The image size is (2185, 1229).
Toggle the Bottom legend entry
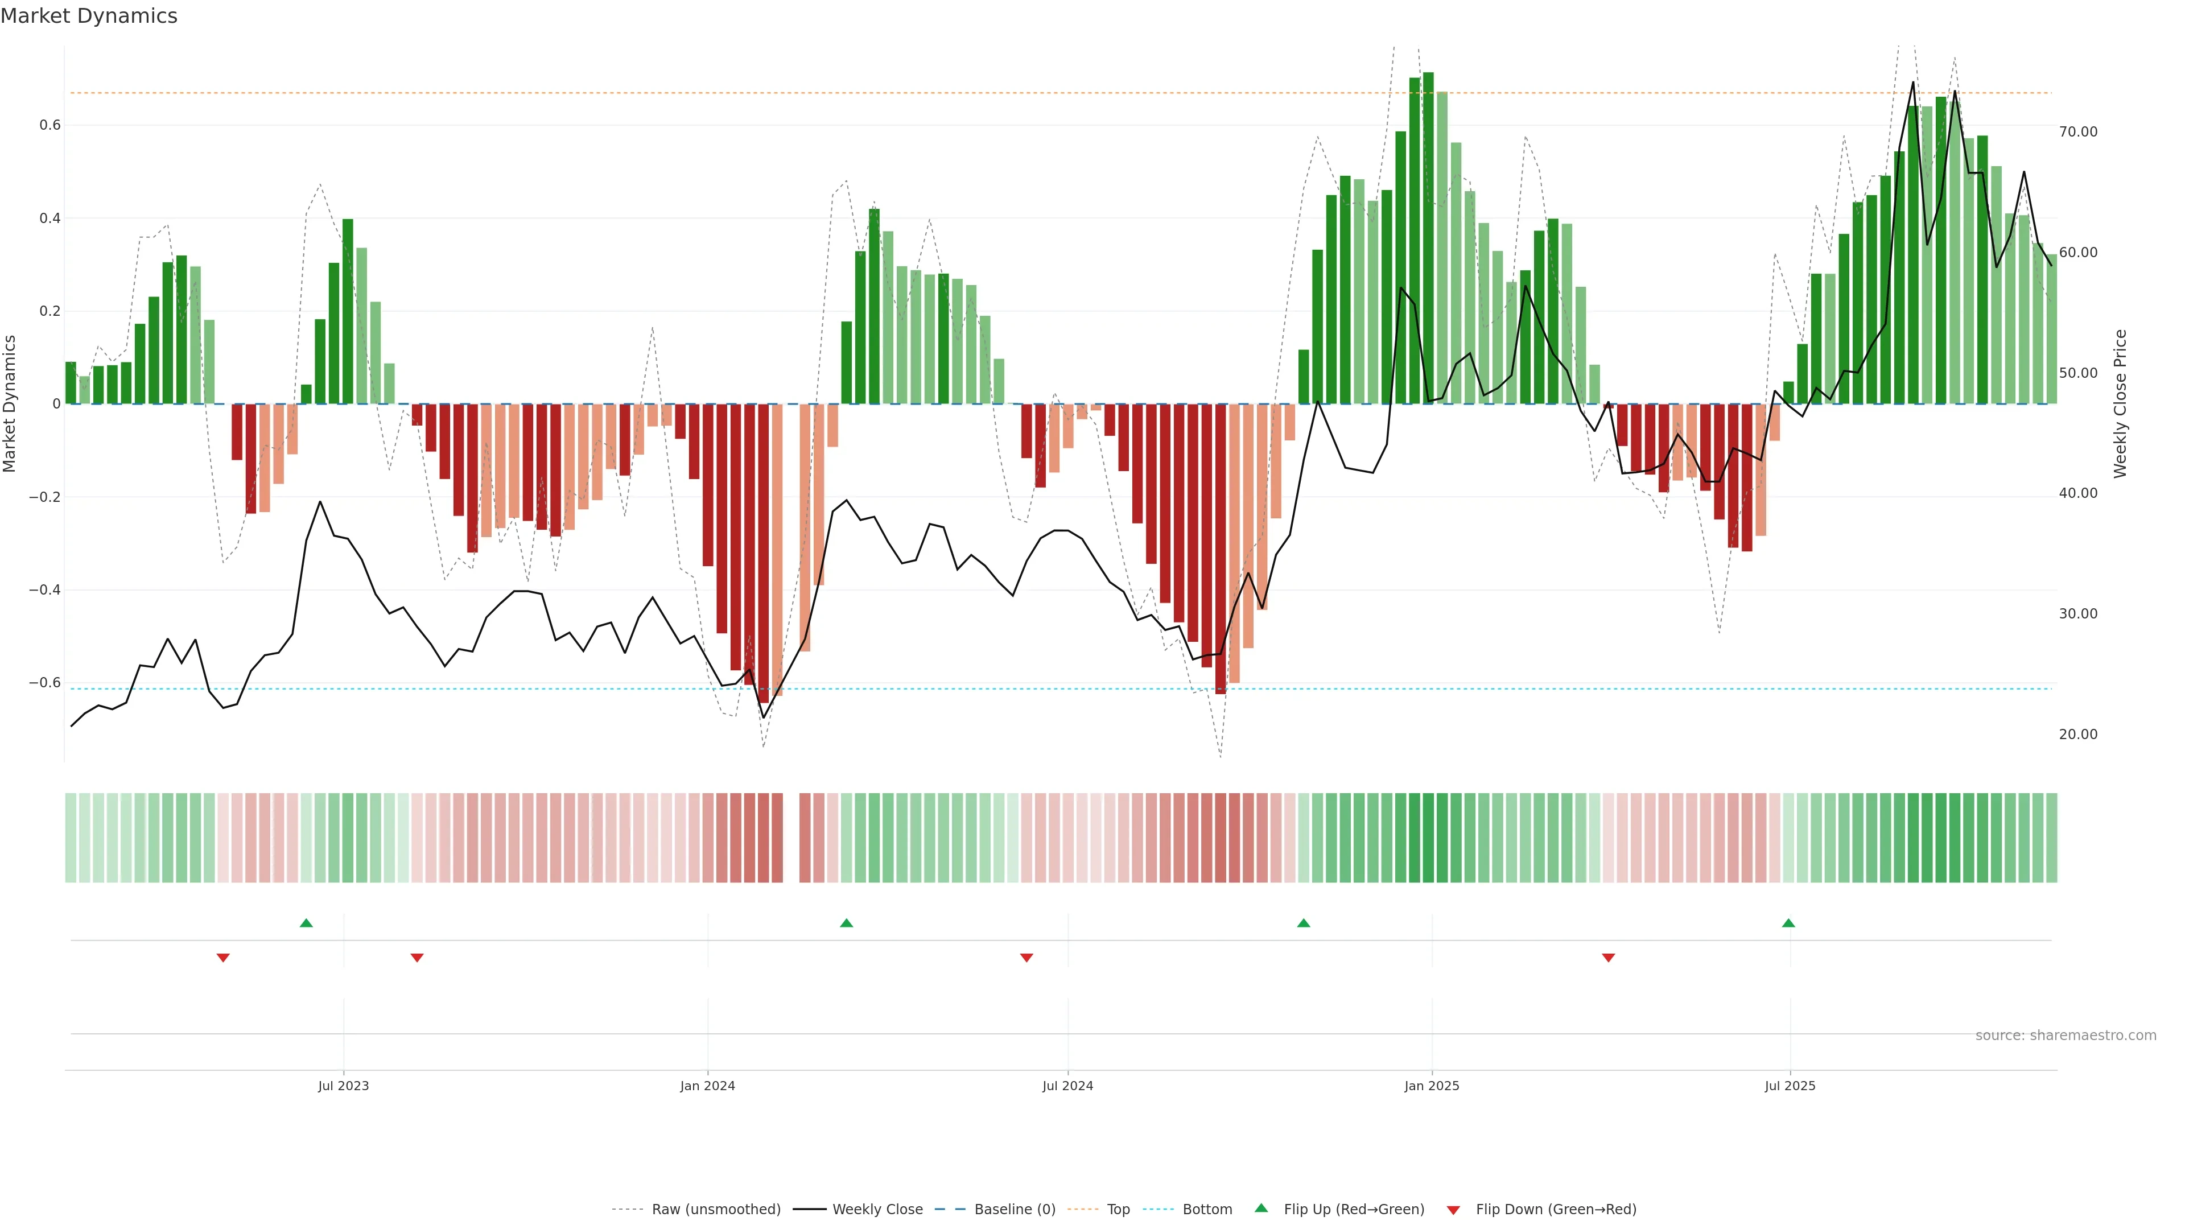click(1207, 1210)
